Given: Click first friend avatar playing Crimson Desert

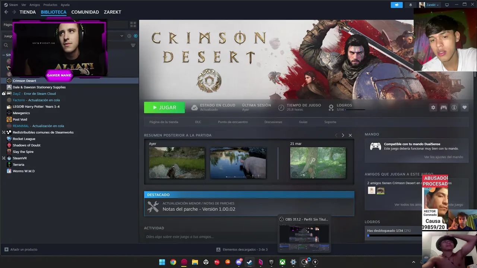Looking at the screenshot, I should click(x=372, y=191).
